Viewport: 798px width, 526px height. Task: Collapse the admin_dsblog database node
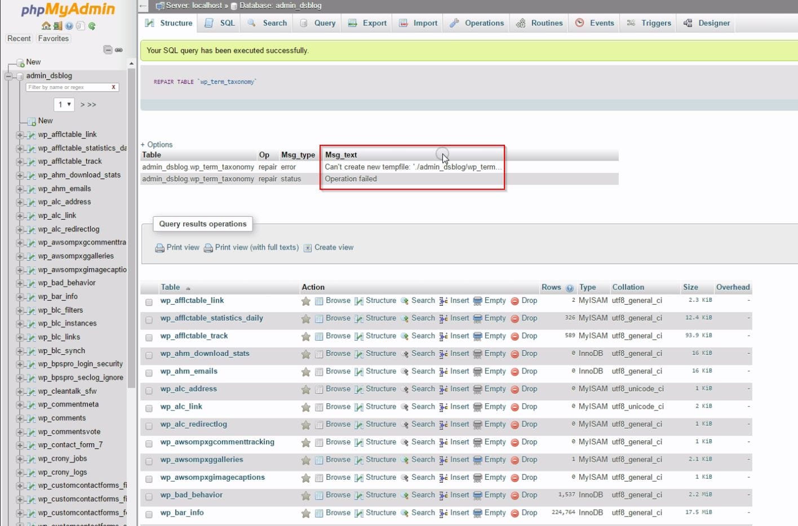click(x=8, y=76)
